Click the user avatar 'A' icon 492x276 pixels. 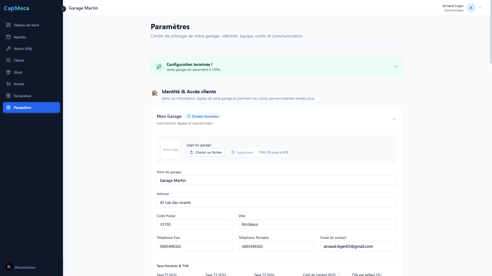[x=471, y=8]
